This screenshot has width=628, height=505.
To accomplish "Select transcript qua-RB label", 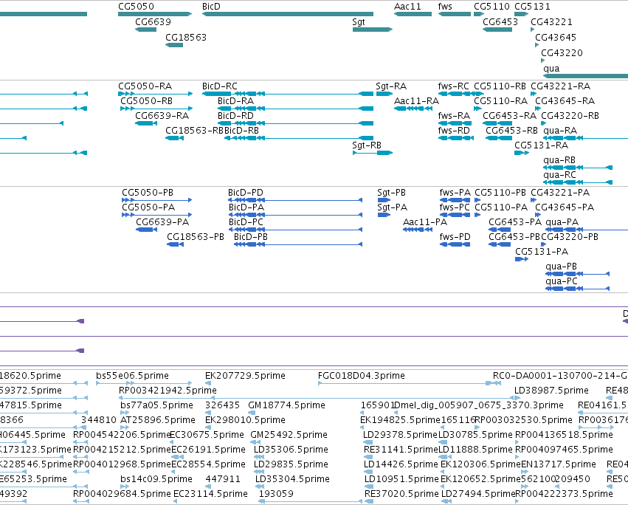I will coord(559,160).
